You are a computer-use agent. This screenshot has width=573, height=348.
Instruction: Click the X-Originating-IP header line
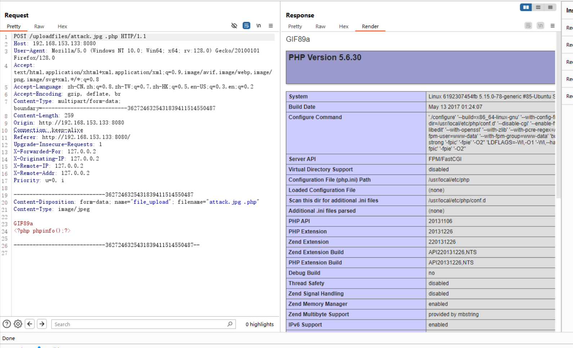56,159
